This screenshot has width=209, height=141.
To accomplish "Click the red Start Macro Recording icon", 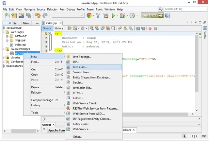I will pyautogui.click(x=150, y=28).
